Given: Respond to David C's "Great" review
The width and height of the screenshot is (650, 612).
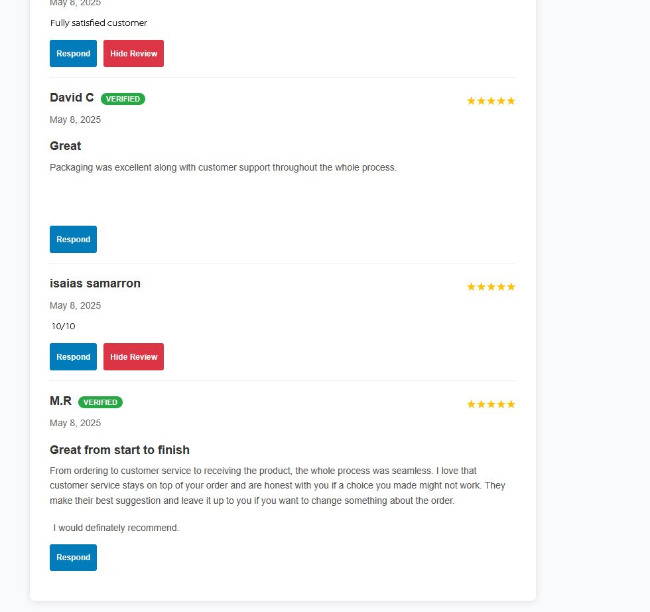Looking at the screenshot, I should coord(73,240).
